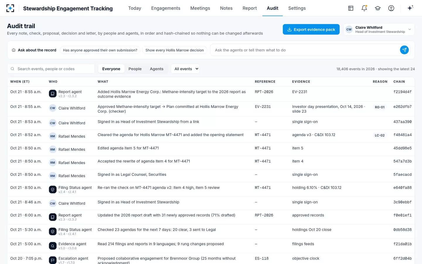Click the Evidence agent icon
The width and height of the screenshot is (422, 264).
pyautogui.click(x=52, y=246)
